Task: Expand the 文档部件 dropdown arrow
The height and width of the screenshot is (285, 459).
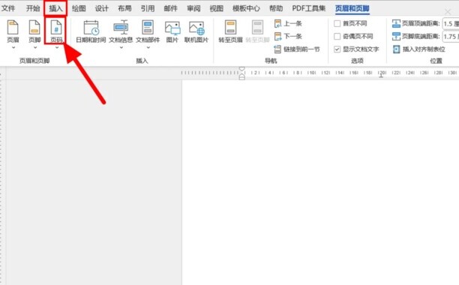Action: tap(148, 47)
